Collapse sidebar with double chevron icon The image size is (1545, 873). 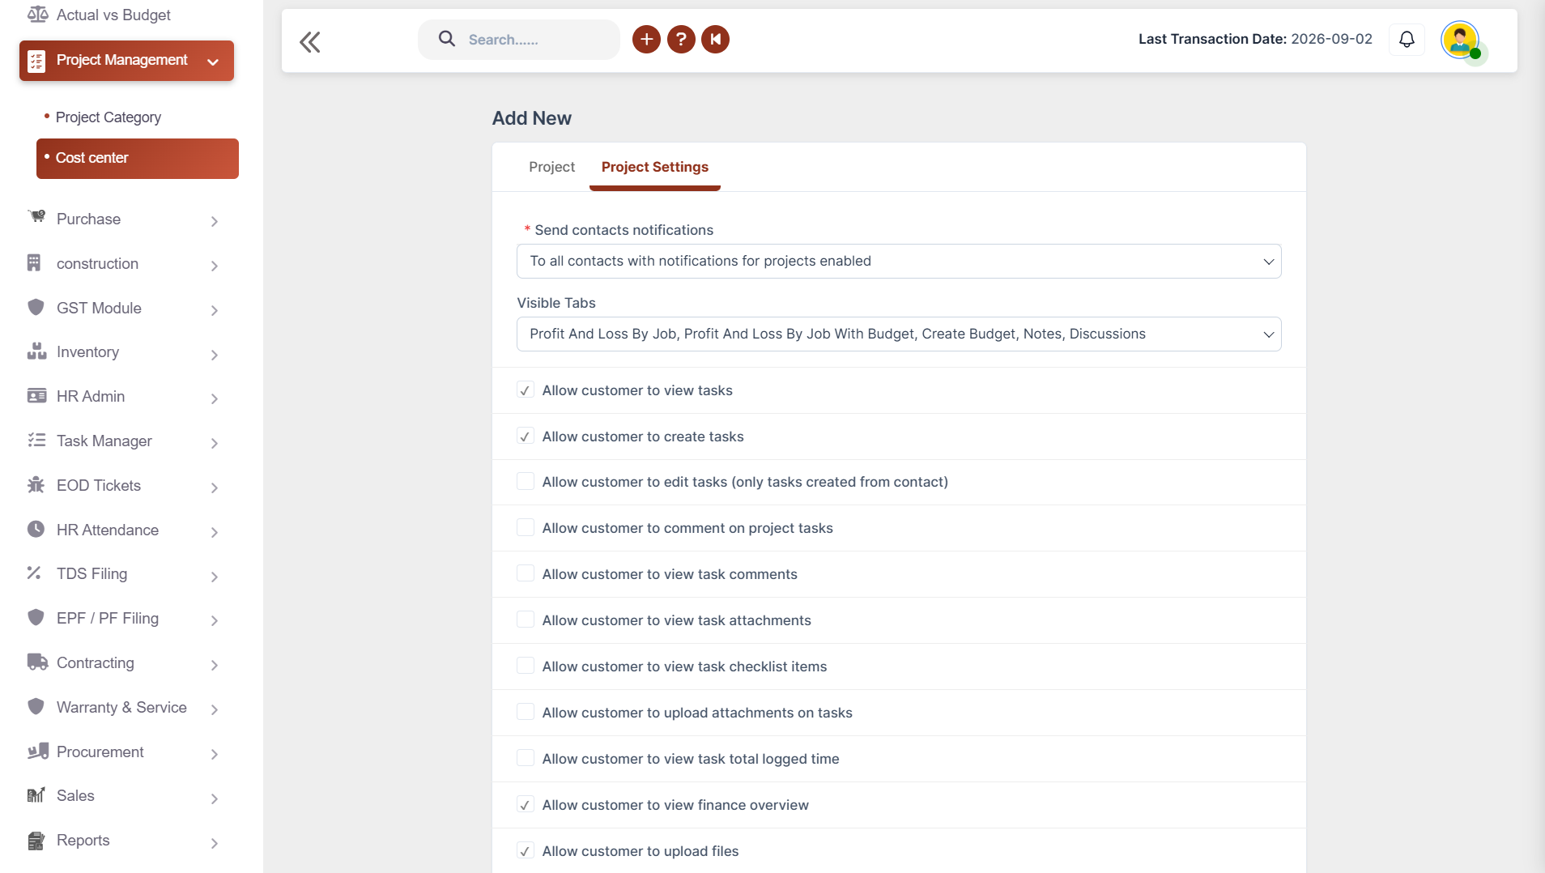310,42
